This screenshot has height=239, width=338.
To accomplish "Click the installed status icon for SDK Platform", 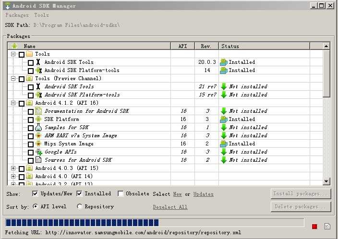I will (224, 119).
